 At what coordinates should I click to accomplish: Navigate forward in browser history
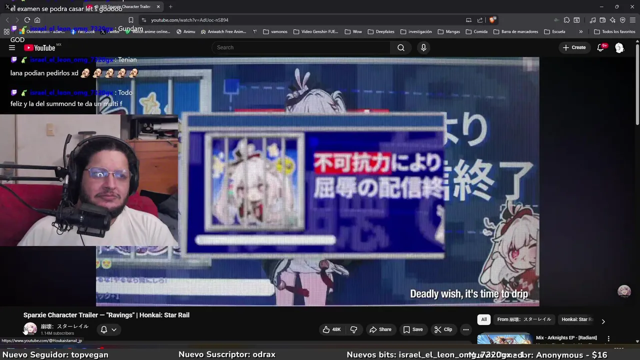(x=17, y=20)
